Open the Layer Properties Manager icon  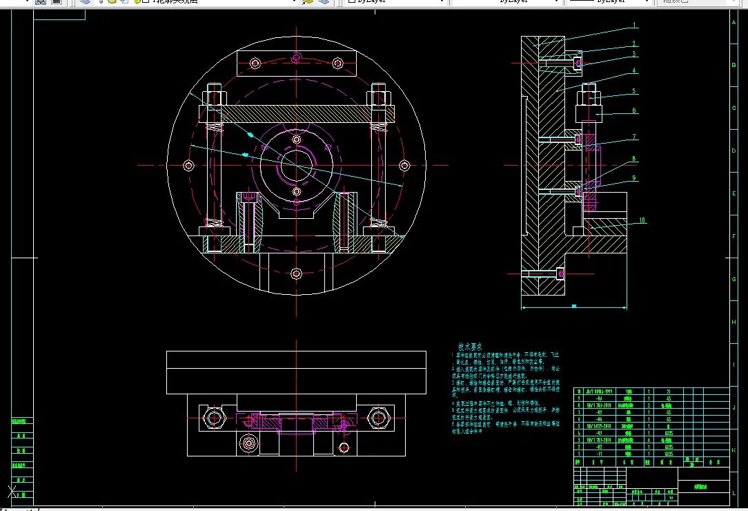click(85, 1)
